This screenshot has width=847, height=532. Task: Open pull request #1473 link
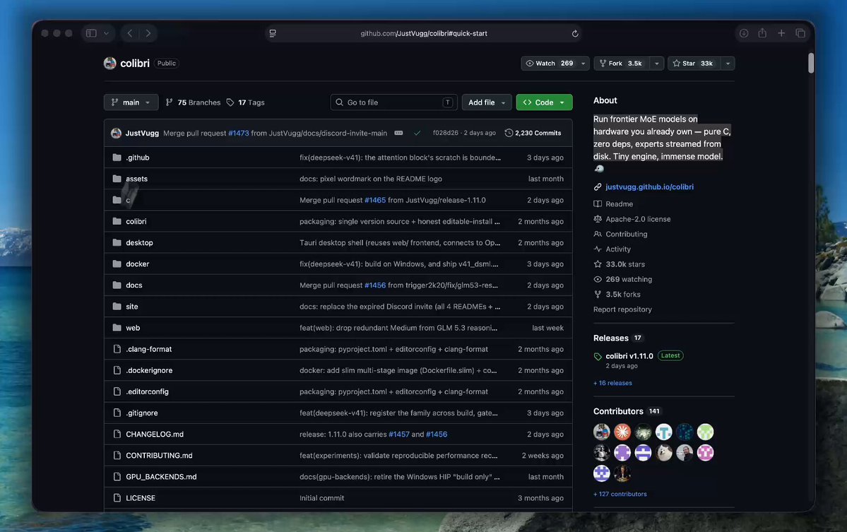[238, 133]
